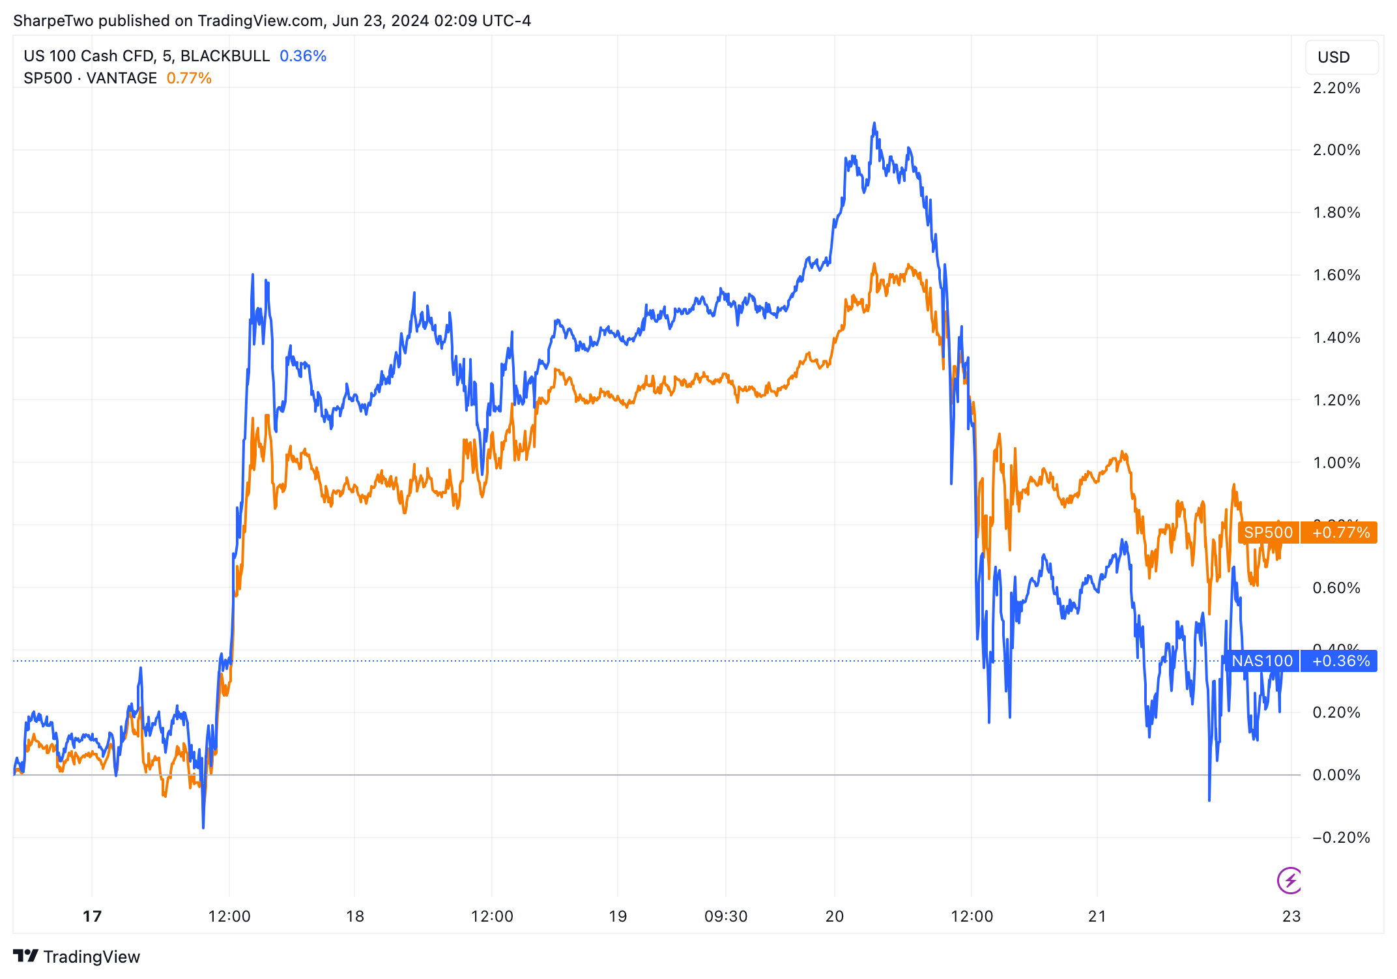Select the US 100 Cash CFD legend title
The image size is (1397, 979).
click(x=147, y=56)
